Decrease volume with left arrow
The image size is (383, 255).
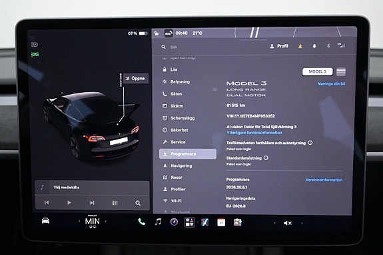click(x=274, y=223)
